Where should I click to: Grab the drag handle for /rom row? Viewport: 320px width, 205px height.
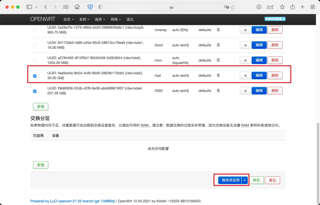[245, 60]
